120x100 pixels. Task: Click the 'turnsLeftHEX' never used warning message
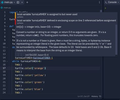(47, 14)
